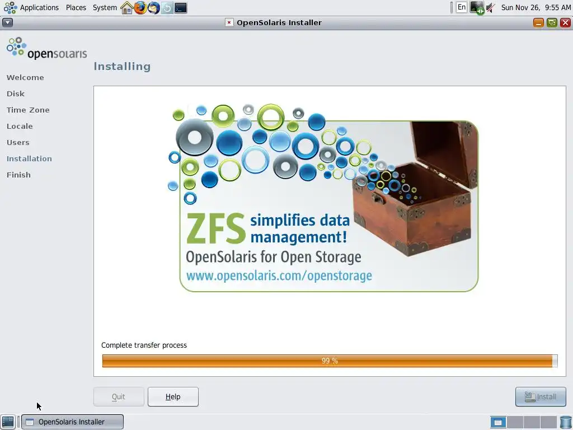Screen dimensions: 573x430
Task: Open the System menu
Action: [105, 8]
